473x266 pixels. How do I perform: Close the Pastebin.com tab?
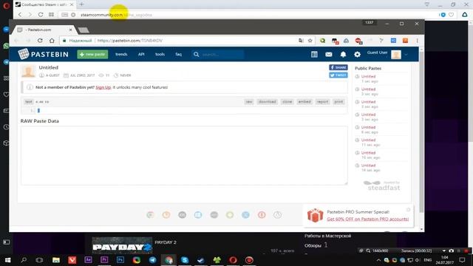click(70, 30)
